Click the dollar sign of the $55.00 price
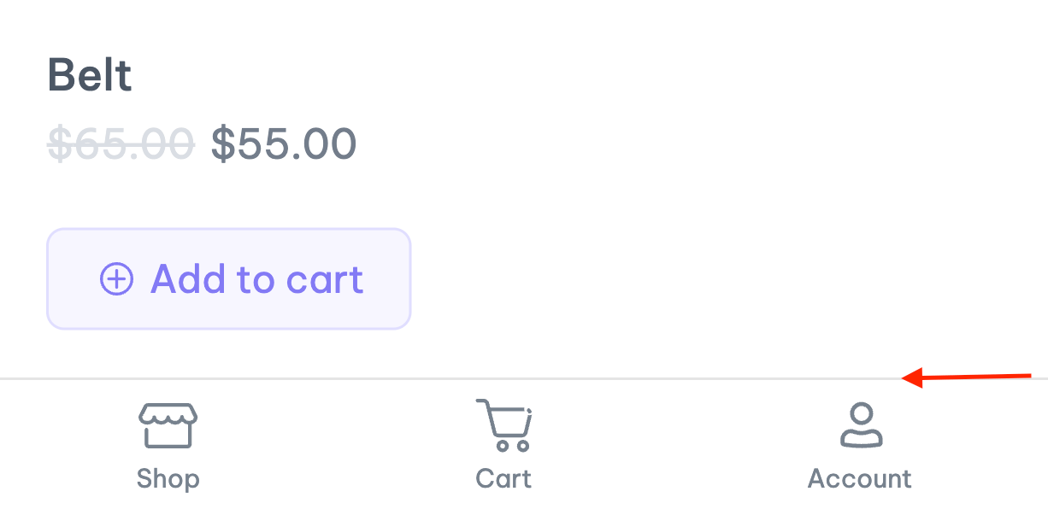The width and height of the screenshot is (1048, 509). [222, 143]
